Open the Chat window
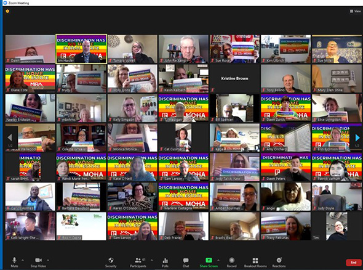Image resolution: width=363 pixels, height=270 pixels. point(186,262)
